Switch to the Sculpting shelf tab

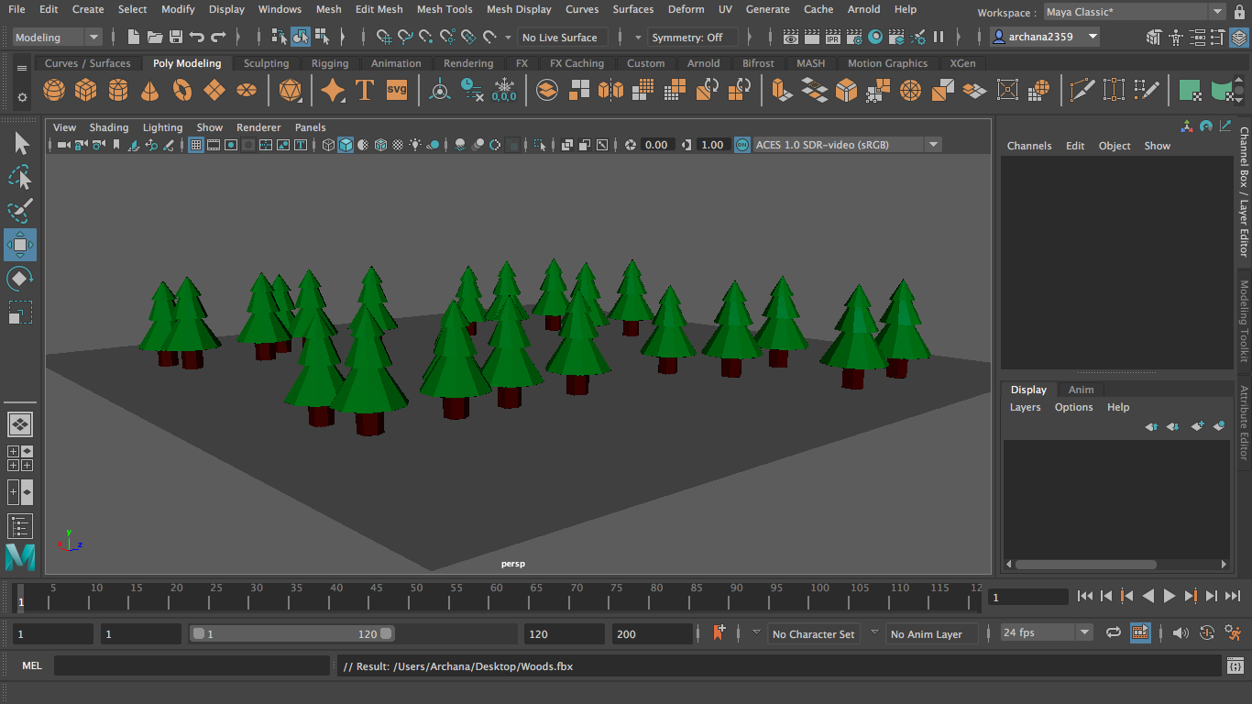click(x=266, y=63)
